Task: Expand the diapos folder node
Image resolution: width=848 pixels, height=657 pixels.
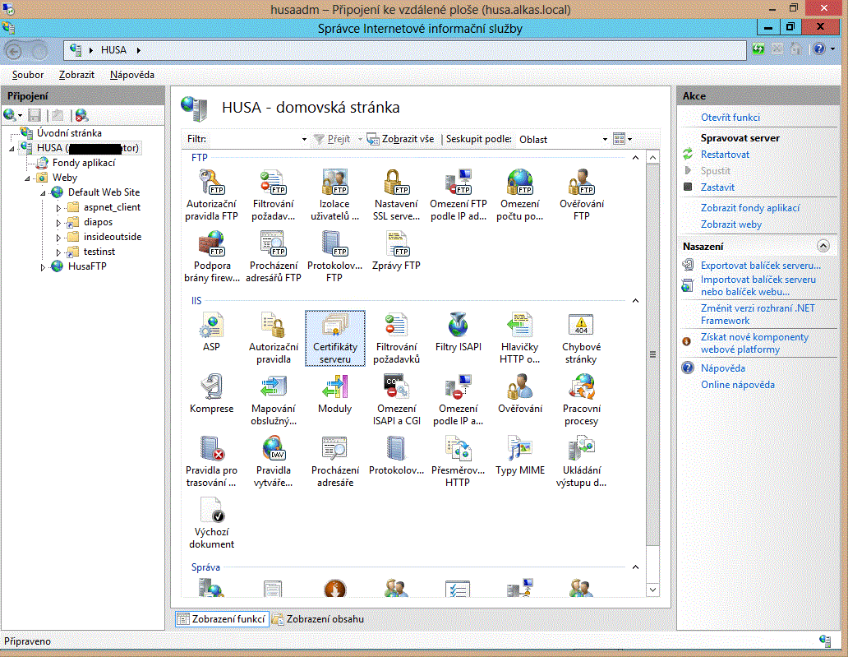Action: (x=58, y=222)
